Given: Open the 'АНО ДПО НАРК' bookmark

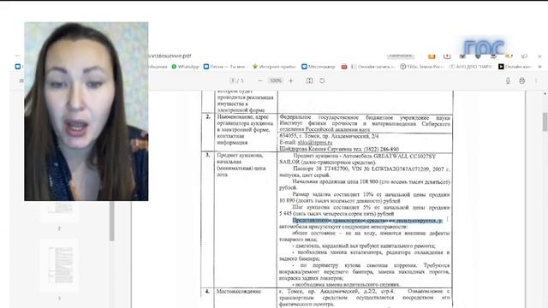Looking at the screenshot, I should click(x=471, y=67).
